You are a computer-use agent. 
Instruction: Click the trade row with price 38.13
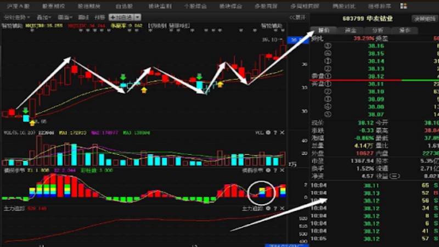(x=374, y=193)
